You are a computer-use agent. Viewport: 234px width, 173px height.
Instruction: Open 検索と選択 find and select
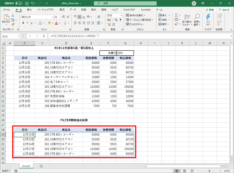[197, 20]
